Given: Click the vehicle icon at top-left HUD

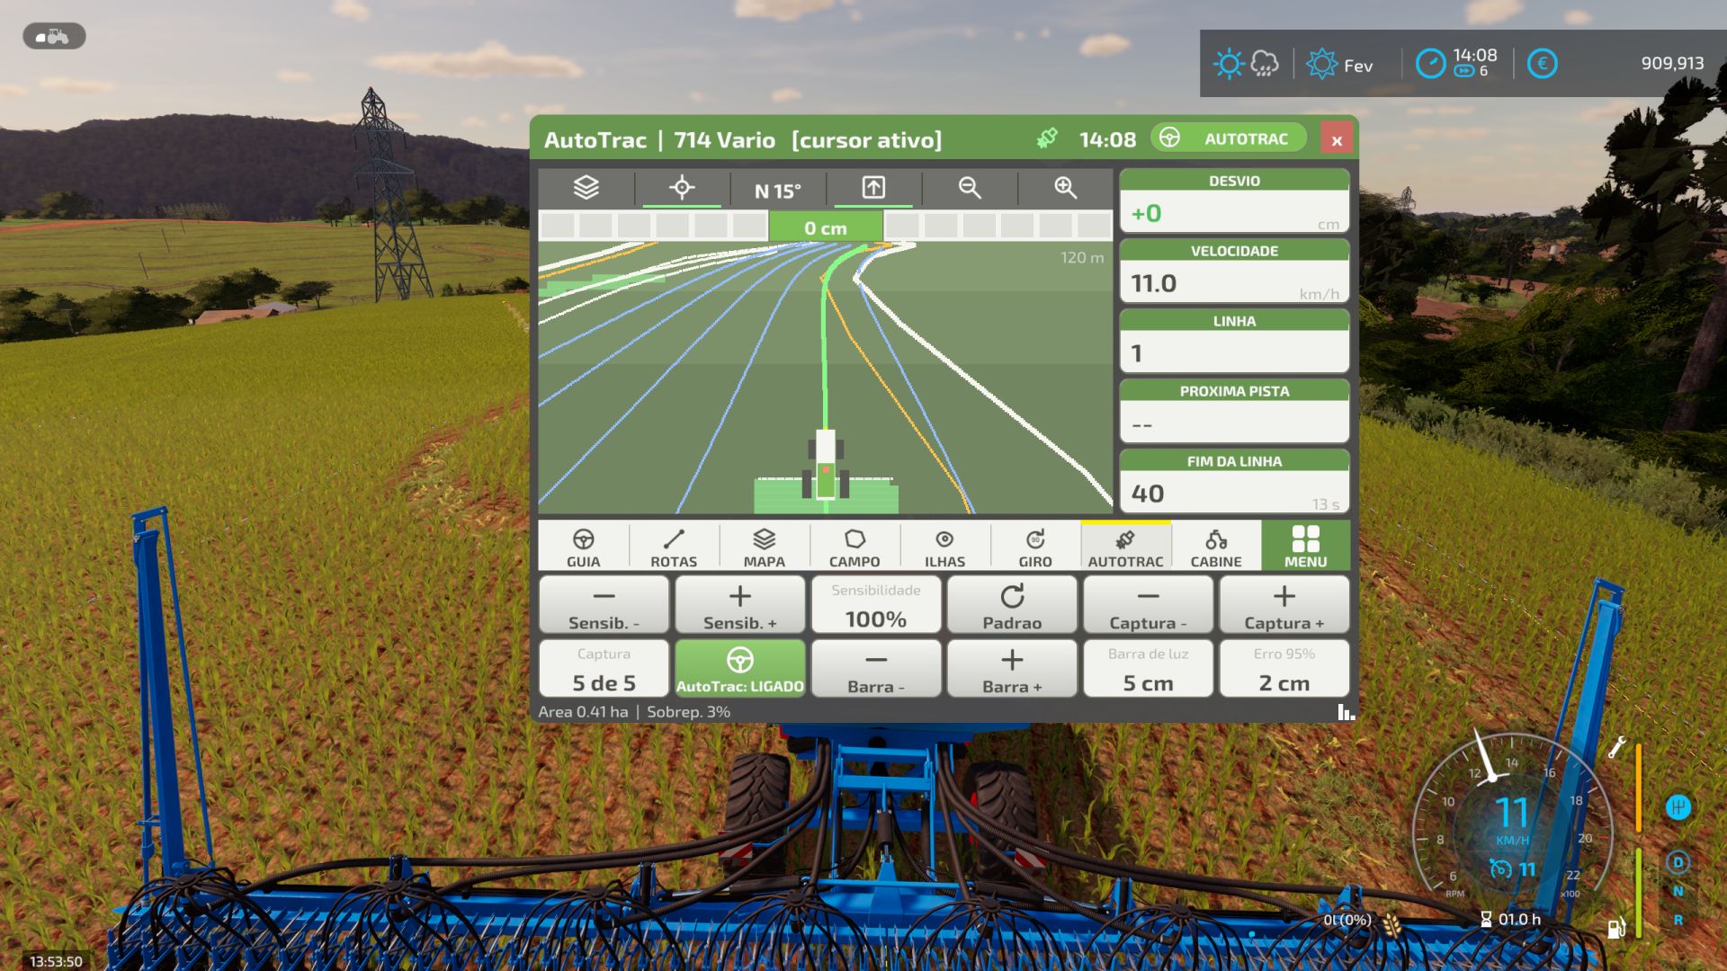Looking at the screenshot, I should pos(54,37).
